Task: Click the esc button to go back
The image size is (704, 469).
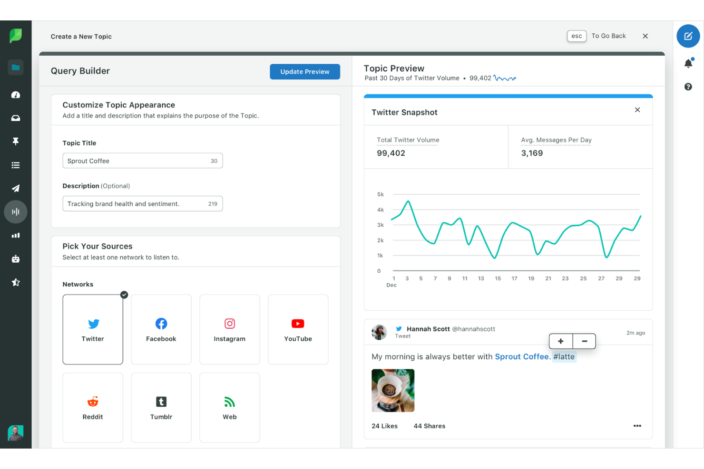Action: [x=577, y=36]
